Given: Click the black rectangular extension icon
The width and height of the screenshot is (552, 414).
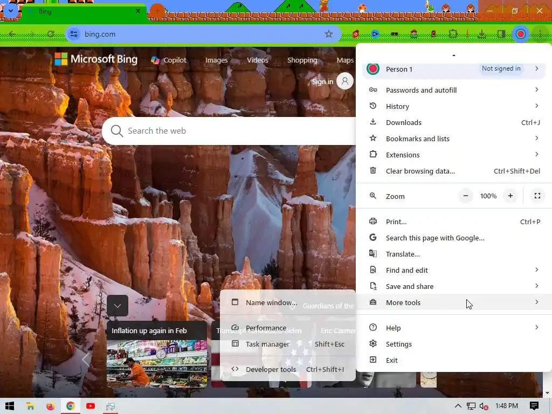Looking at the screenshot, I should [x=394, y=34].
